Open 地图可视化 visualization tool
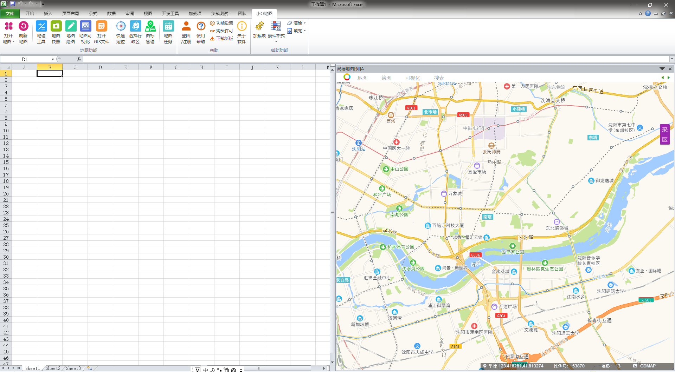The image size is (675, 372). [x=85, y=32]
